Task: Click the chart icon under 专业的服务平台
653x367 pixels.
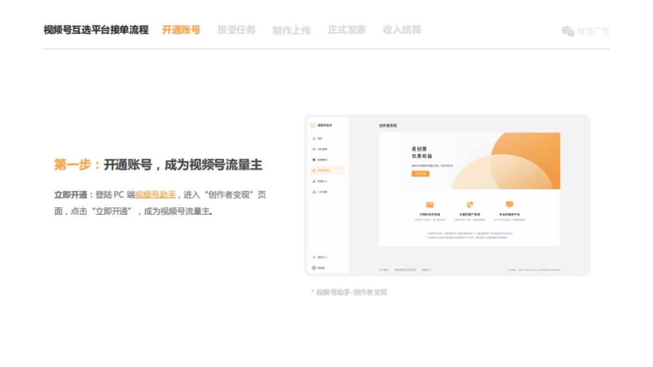Action: (x=509, y=203)
